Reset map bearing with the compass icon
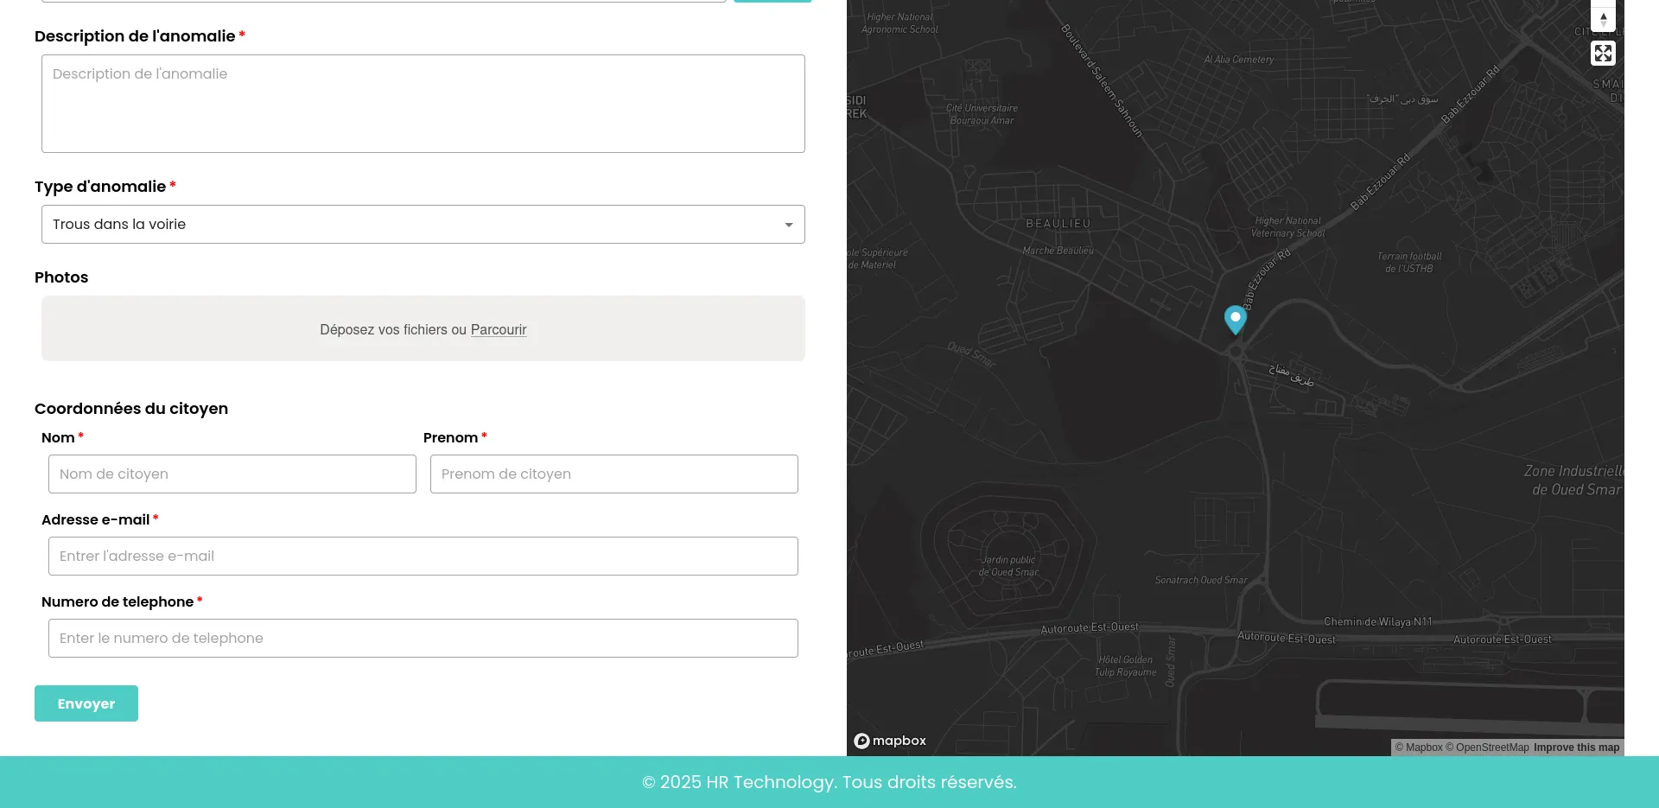The height and width of the screenshot is (808, 1659). pyautogui.click(x=1603, y=19)
